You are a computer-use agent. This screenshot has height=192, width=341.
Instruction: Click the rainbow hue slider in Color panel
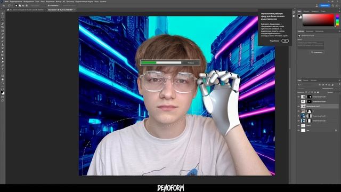[x=337, y=20]
